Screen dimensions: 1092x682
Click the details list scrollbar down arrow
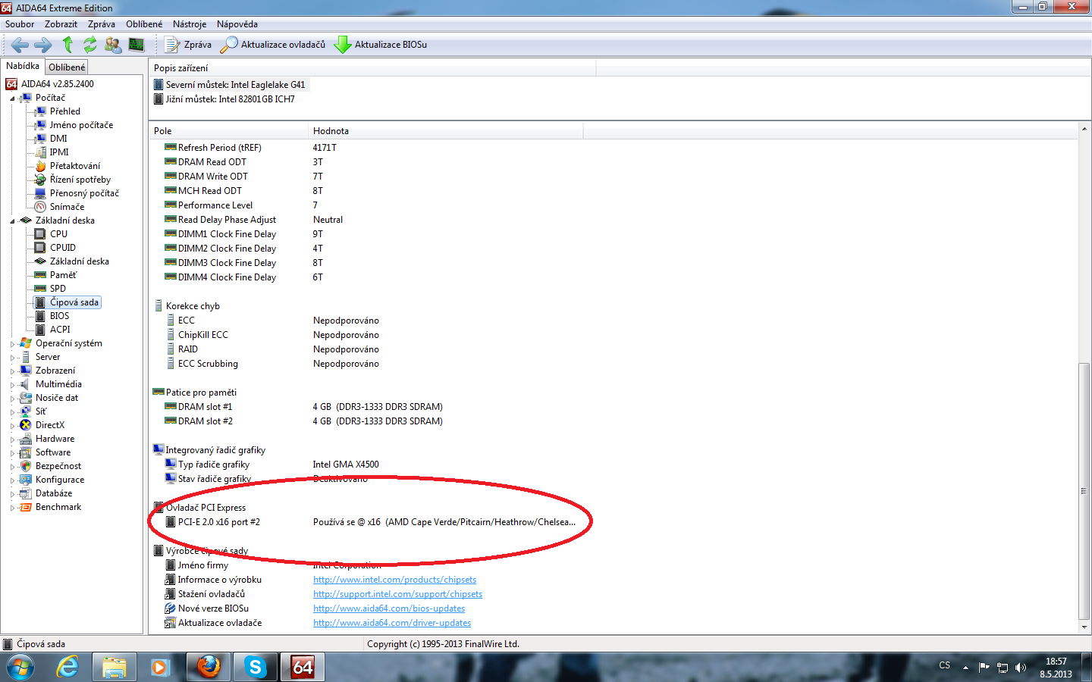[x=1084, y=627]
